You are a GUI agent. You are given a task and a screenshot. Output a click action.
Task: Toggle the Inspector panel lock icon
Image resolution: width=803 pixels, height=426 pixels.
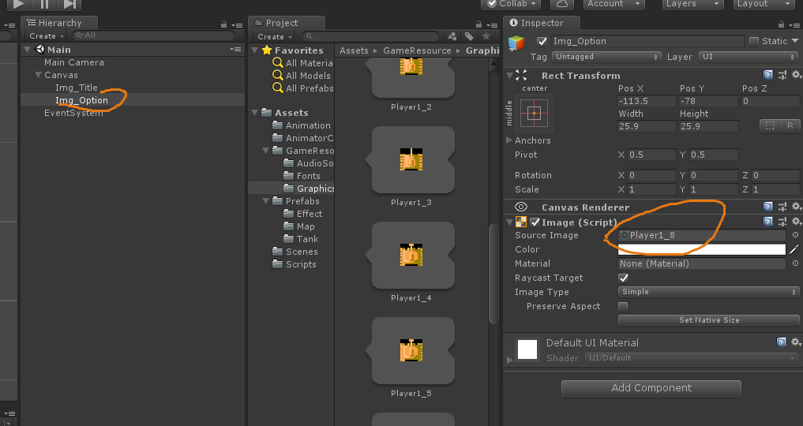pos(781,24)
